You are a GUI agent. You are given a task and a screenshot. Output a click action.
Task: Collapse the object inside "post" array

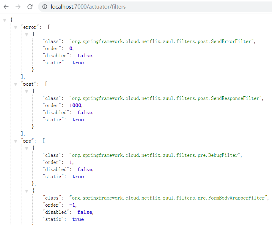click(x=26, y=92)
